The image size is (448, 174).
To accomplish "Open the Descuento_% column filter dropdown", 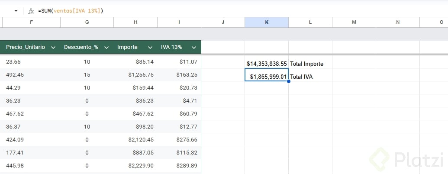I will tap(106, 47).
